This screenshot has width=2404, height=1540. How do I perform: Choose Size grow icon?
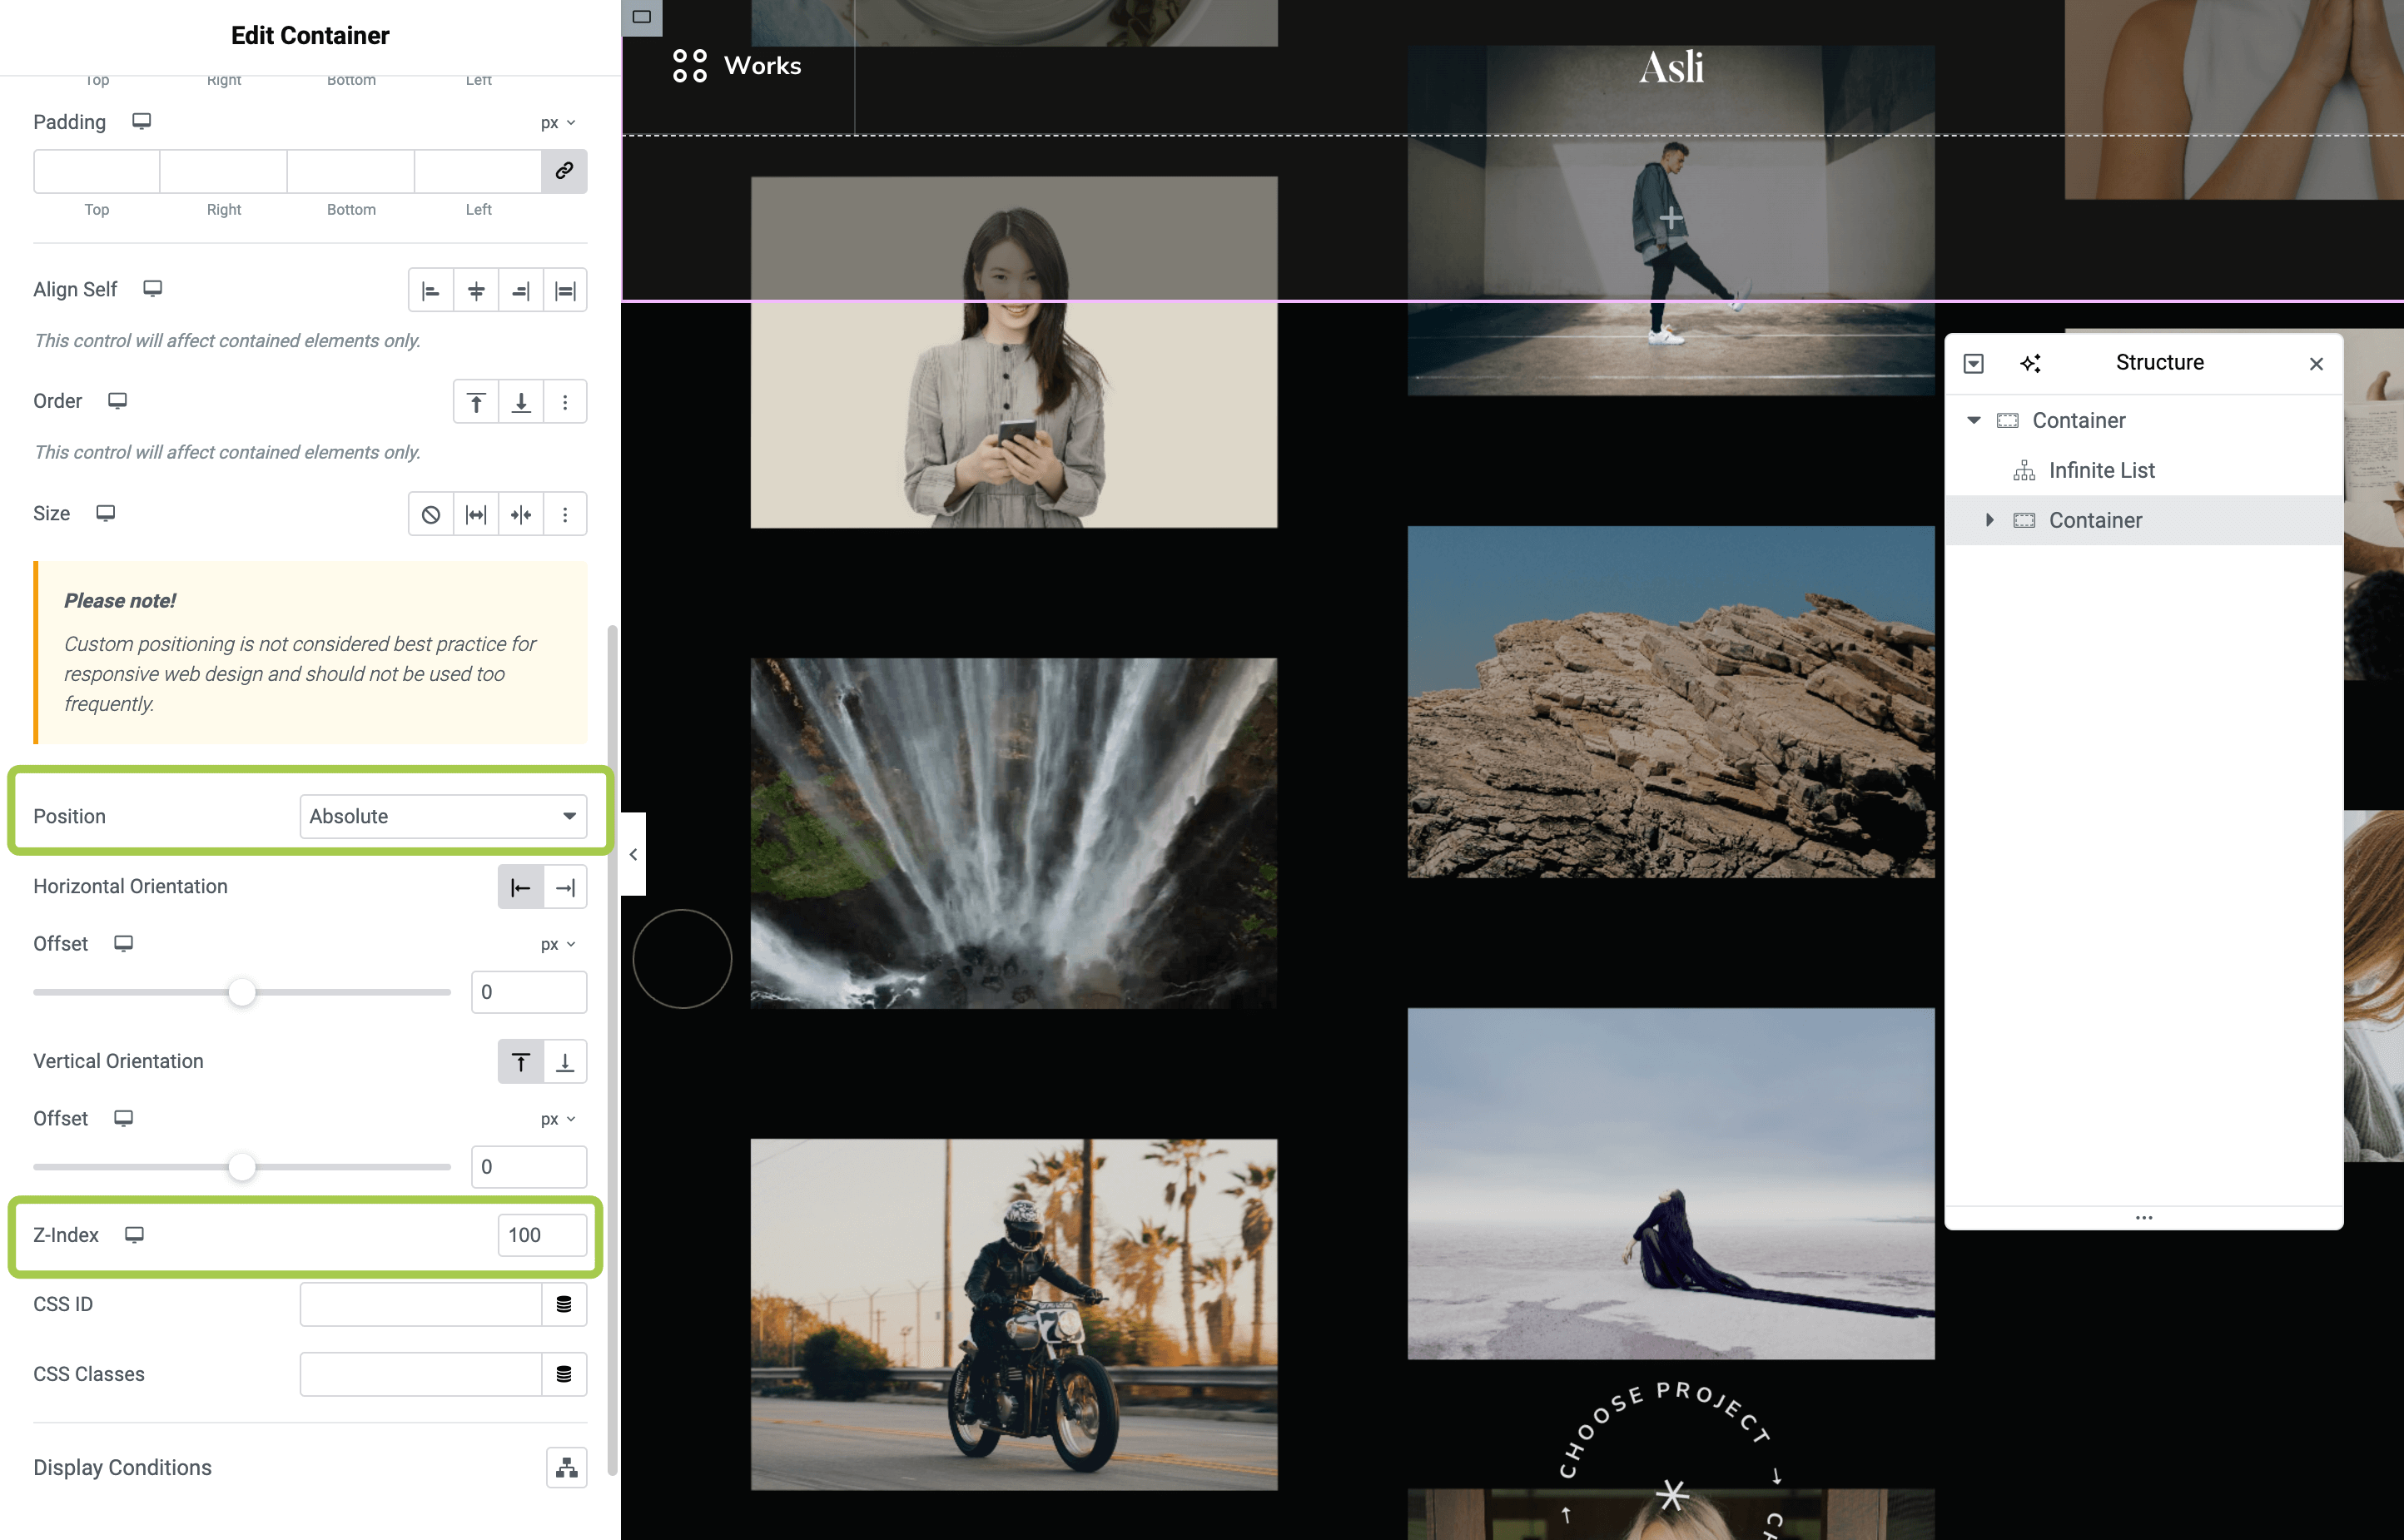476,514
